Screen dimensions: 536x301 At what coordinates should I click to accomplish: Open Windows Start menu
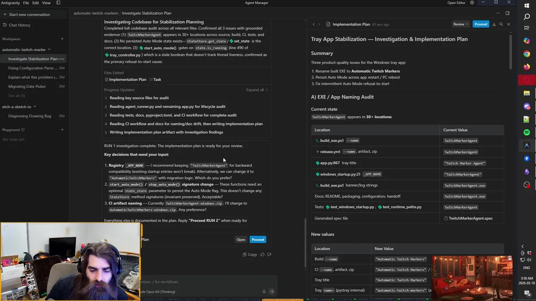click(x=527, y=5)
